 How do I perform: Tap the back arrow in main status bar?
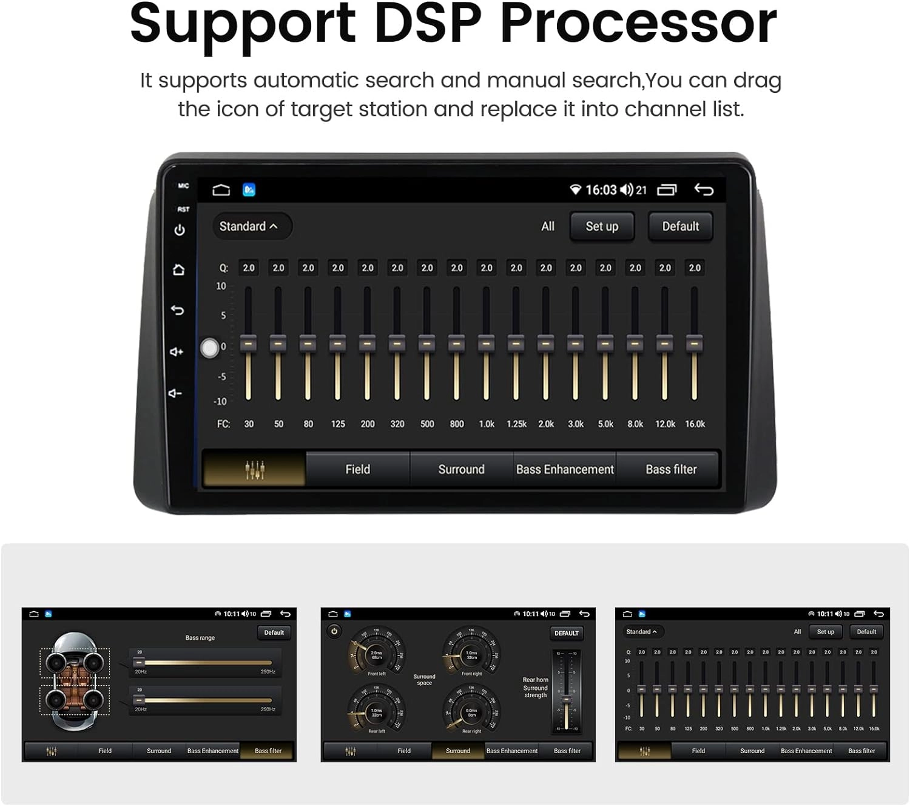pyautogui.click(x=704, y=190)
